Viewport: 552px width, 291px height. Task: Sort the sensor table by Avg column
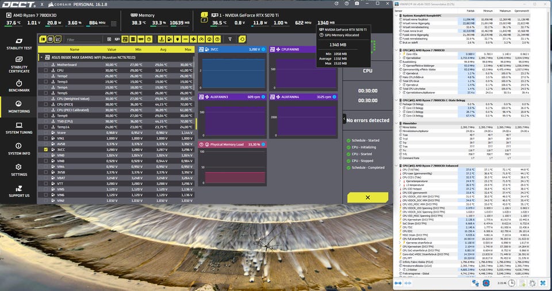pos(163,49)
